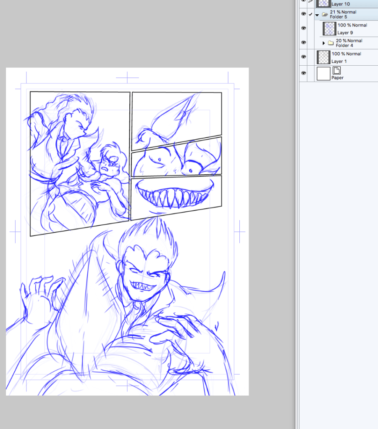Uncheck the checkmark beside Folder 5
This screenshot has width=378, height=429.
[311, 14]
